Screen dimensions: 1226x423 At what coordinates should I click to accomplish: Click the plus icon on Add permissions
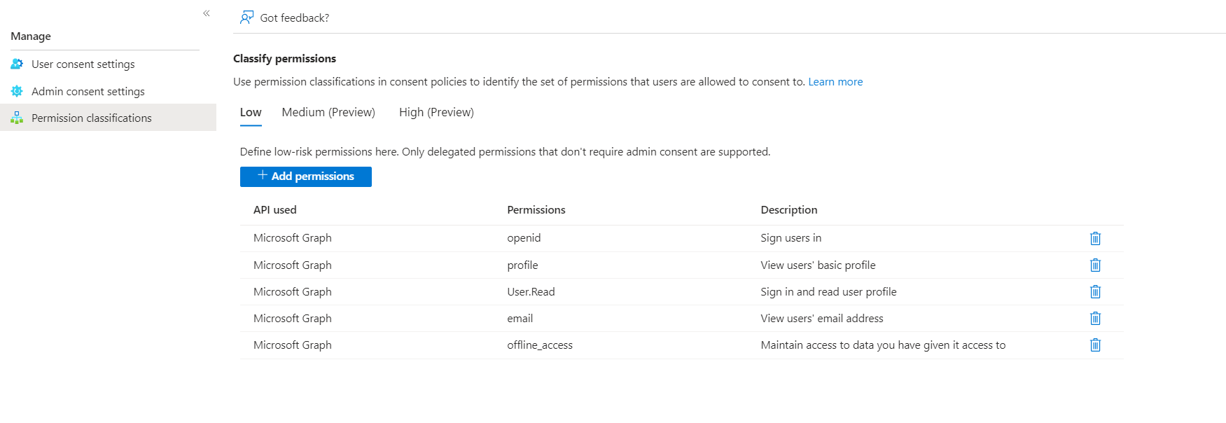(262, 176)
